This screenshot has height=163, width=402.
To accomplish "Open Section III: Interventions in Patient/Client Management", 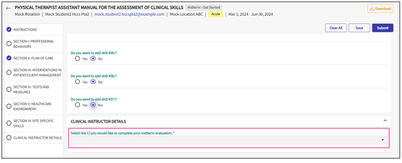I will [37, 73].
